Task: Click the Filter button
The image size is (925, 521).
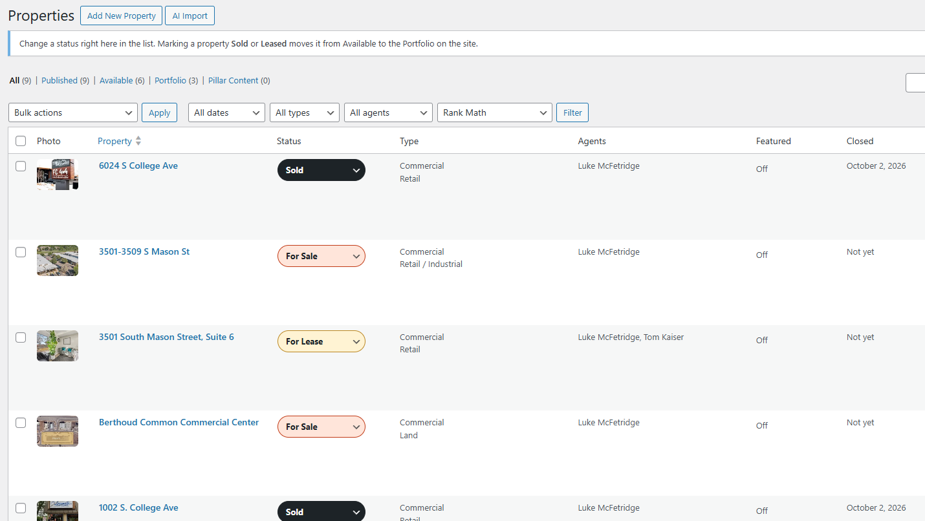Action: point(572,112)
